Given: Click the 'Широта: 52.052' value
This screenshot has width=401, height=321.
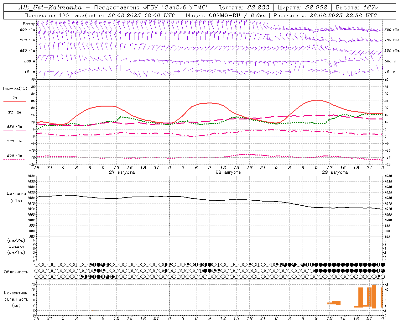Looking at the screenshot, I should [303, 8].
